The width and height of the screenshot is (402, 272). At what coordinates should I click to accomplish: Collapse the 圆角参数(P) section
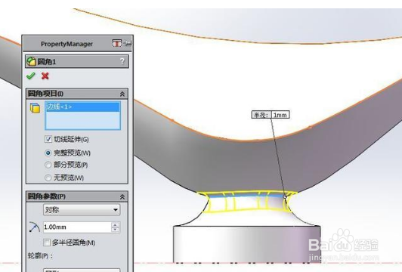pos(122,196)
